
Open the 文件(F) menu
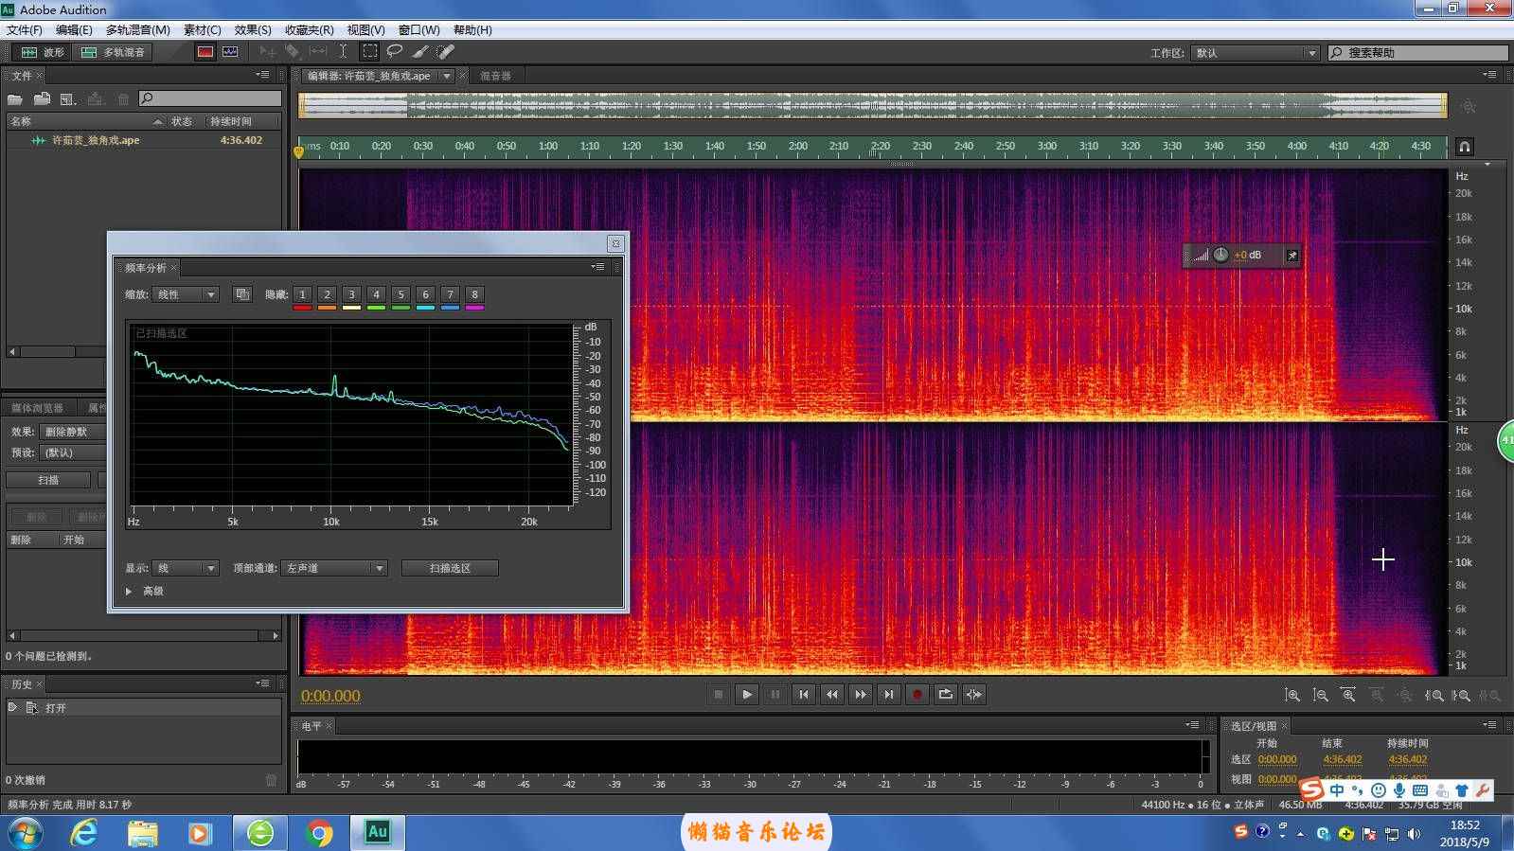(24, 29)
